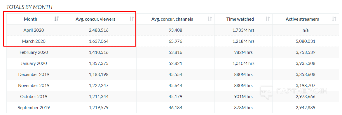
Task: Click the November 2019 month cell
Action: tap(34, 85)
